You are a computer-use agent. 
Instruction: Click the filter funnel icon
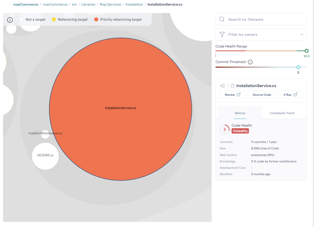coord(222,34)
